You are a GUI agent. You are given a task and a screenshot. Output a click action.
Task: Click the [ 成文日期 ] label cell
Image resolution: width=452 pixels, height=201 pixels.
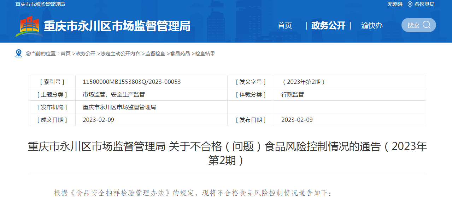(x=52, y=120)
